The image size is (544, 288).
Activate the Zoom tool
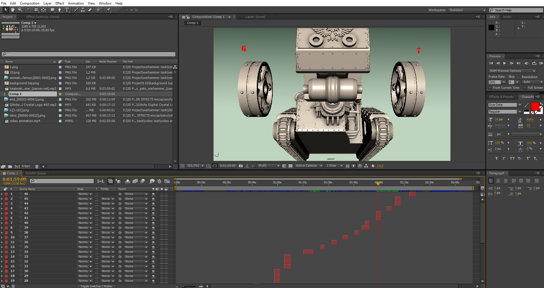point(20,10)
